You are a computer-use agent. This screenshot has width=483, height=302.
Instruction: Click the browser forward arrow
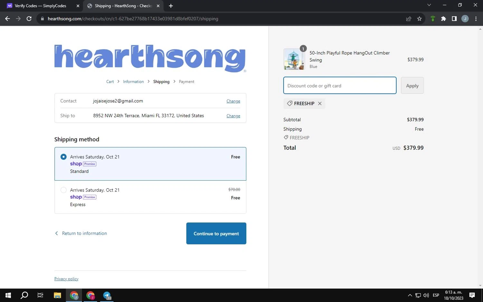(18, 19)
